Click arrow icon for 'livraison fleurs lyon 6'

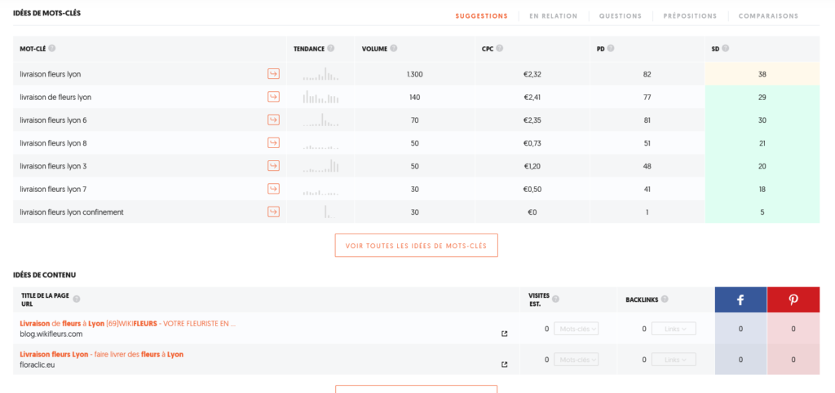tap(273, 120)
